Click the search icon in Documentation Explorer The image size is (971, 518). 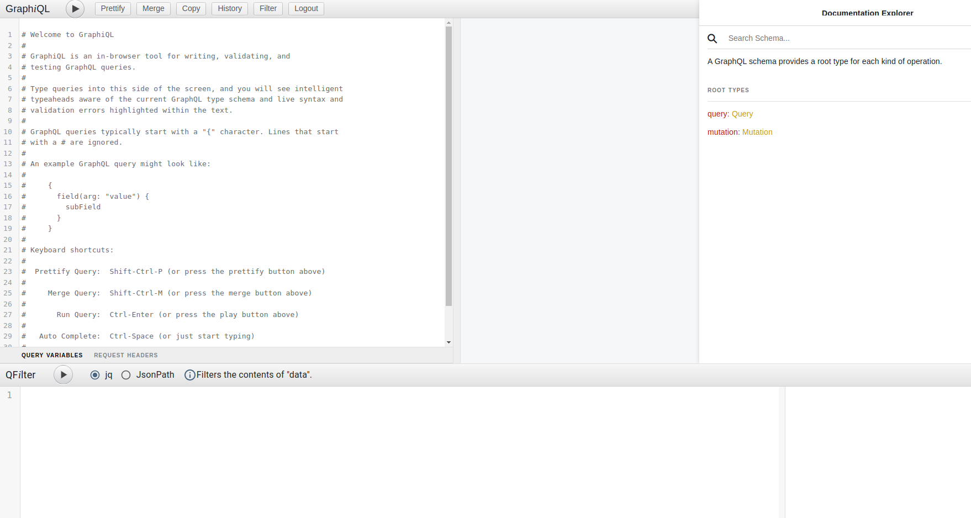pyautogui.click(x=713, y=38)
